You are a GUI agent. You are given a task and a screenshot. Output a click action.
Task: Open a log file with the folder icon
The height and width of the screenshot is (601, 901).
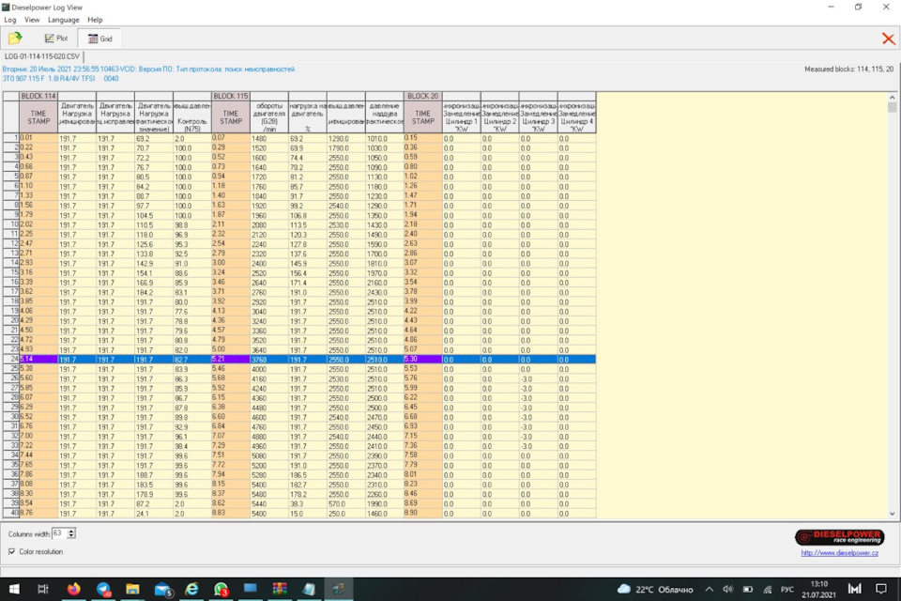(x=15, y=39)
